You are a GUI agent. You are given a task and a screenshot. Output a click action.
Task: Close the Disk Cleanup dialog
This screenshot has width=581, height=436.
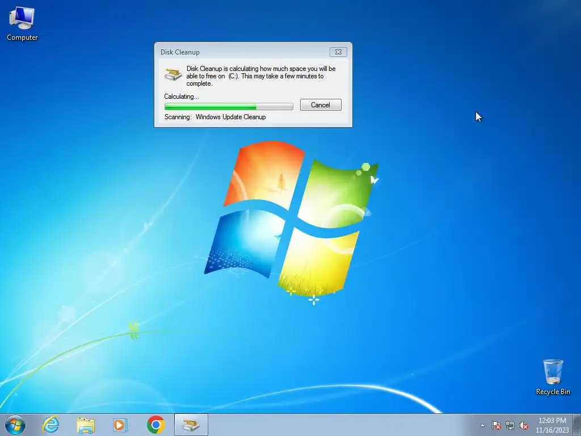pos(338,52)
